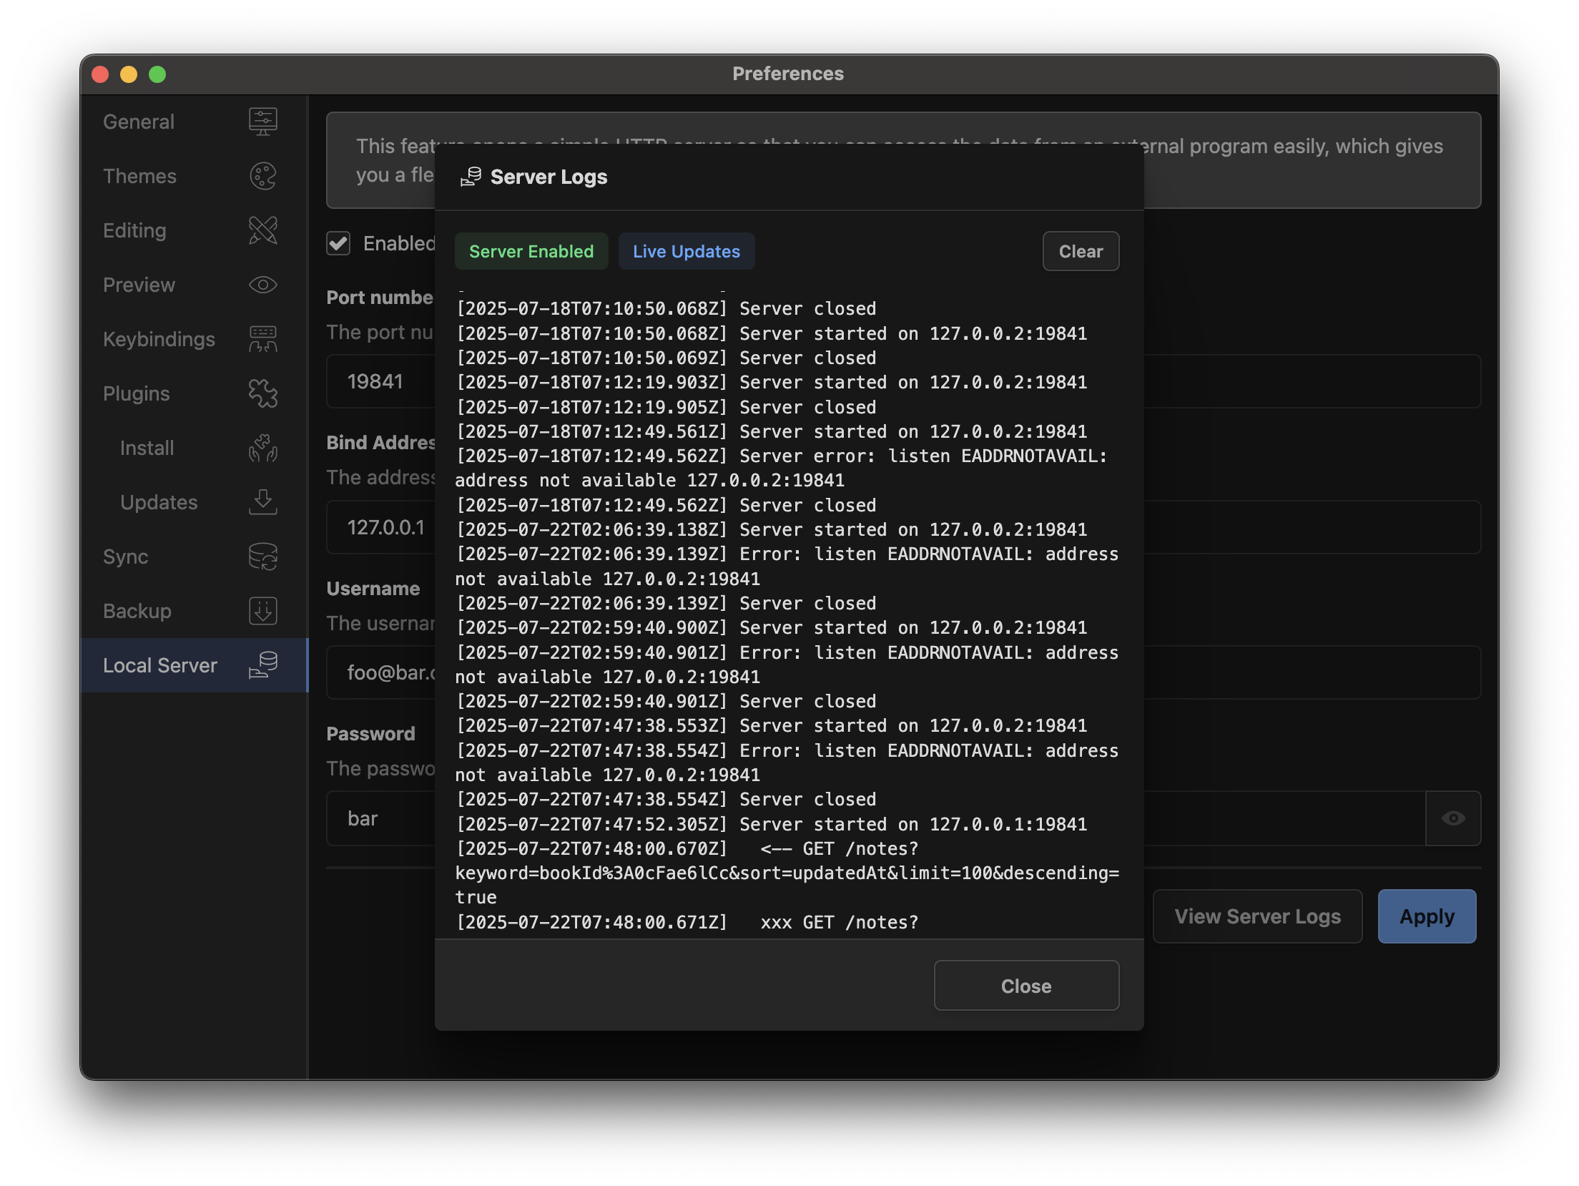Toggle the Live Updates badge
Screen dimensions: 1579x1186
point(686,251)
